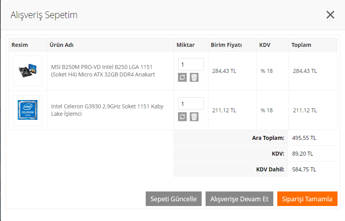345x221 pixels.
Task: Open the MSI motherboard product thumbnail
Action: tap(28, 71)
